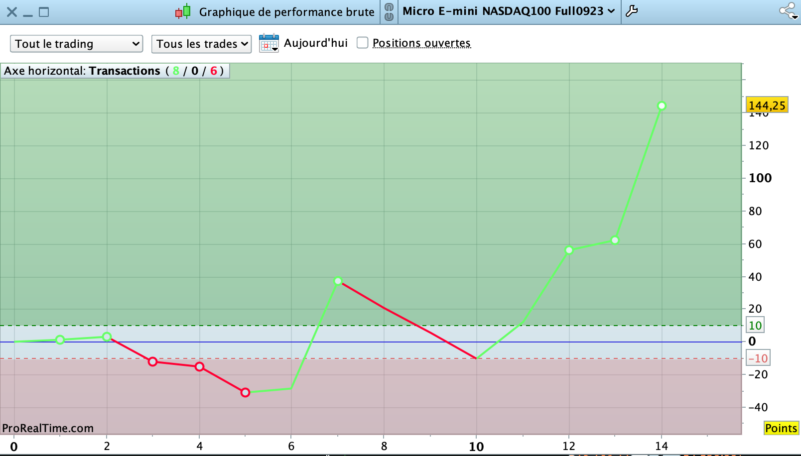Select the red data point at transaction 5
The image size is (801, 456).
(x=245, y=393)
